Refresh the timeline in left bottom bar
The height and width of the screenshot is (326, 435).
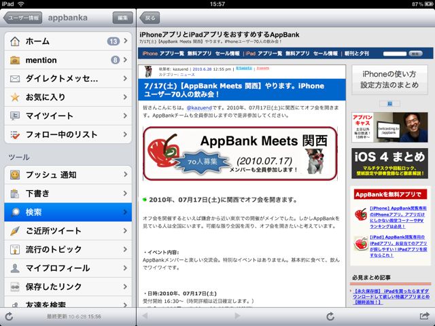point(9,316)
